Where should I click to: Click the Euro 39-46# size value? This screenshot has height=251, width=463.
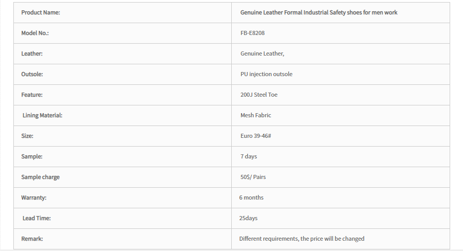tap(256, 136)
